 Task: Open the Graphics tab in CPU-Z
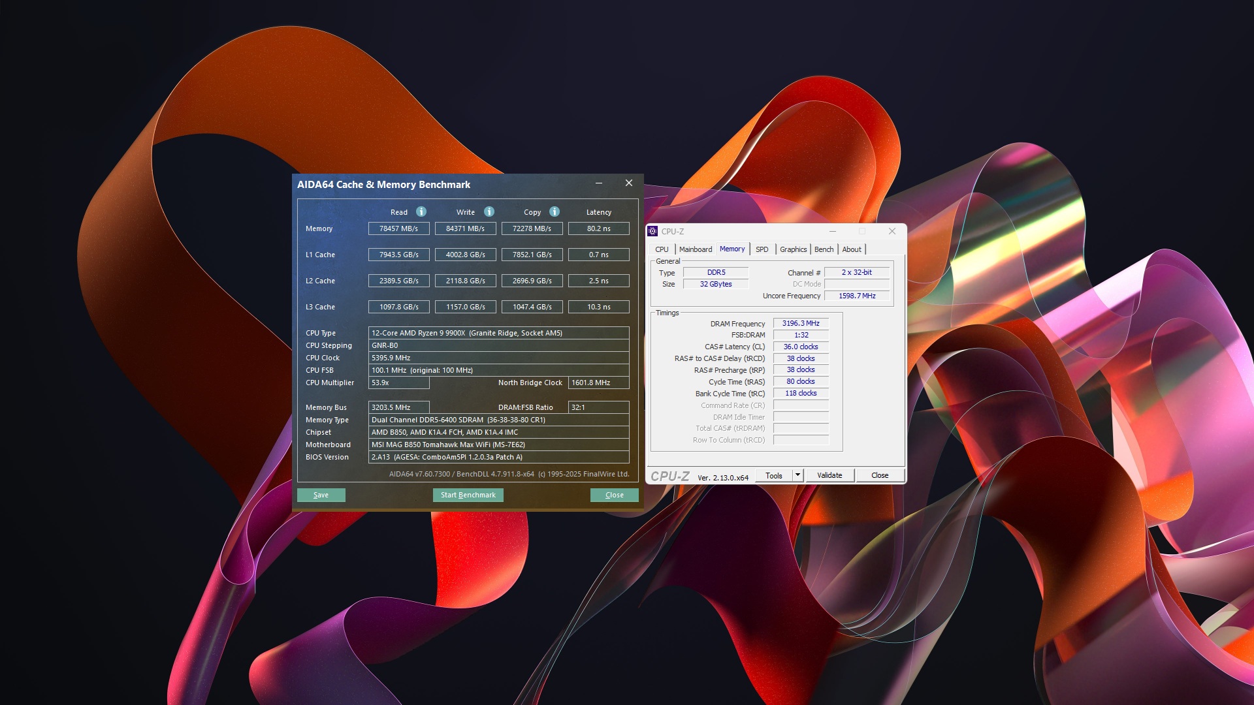(x=794, y=249)
